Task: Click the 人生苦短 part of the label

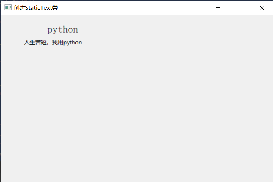Action: click(35, 42)
